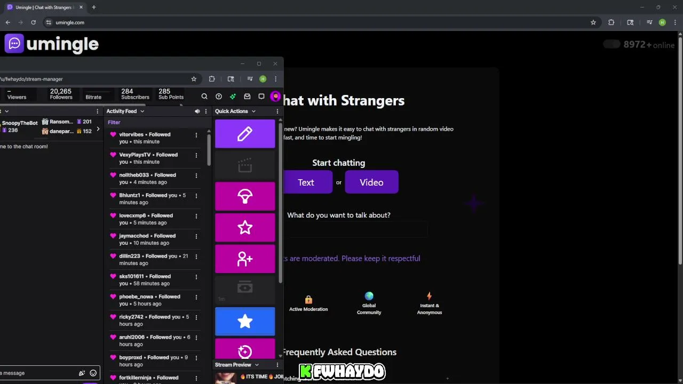
Task: Open options for Bhluntz1 follow entry
Action: tap(196, 196)
